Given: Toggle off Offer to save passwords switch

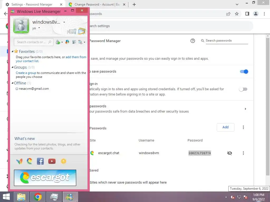Looking at the screenshot, I should pyautogui.click(x=244, y=72).
